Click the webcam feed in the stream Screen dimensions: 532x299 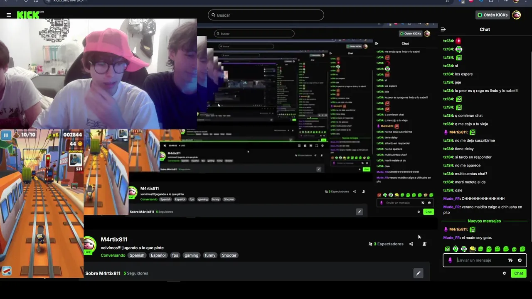pos(99,74)
